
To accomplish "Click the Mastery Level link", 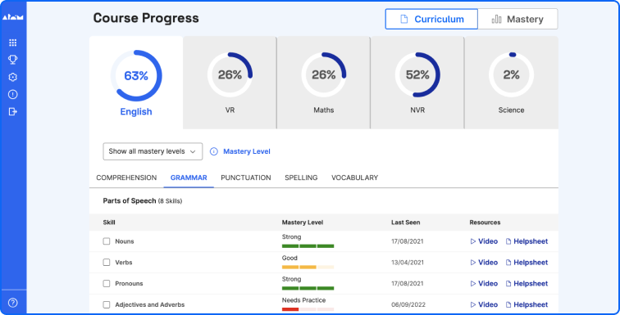I will tap(247, 151).
